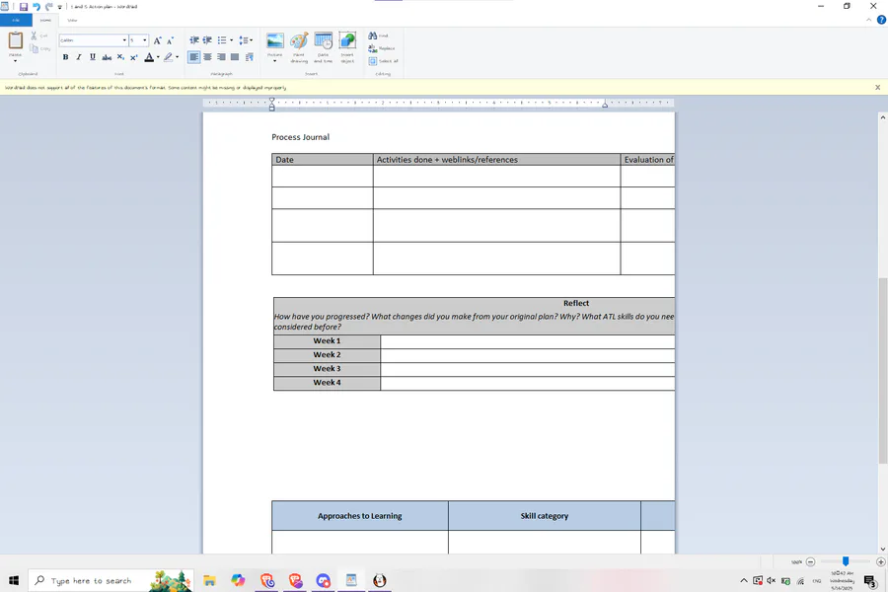Image resolution: width=888 pixels, height=592 pixels.
Task: Toggle strikethrough formatting
Action: point(107,57)
